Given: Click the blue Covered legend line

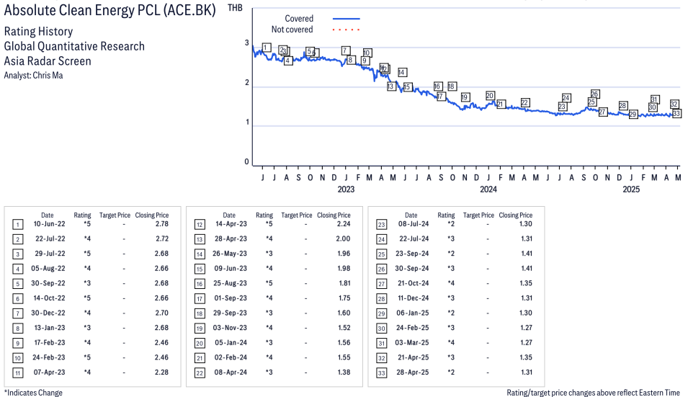Looking at the screenshot, I should 347,19.
